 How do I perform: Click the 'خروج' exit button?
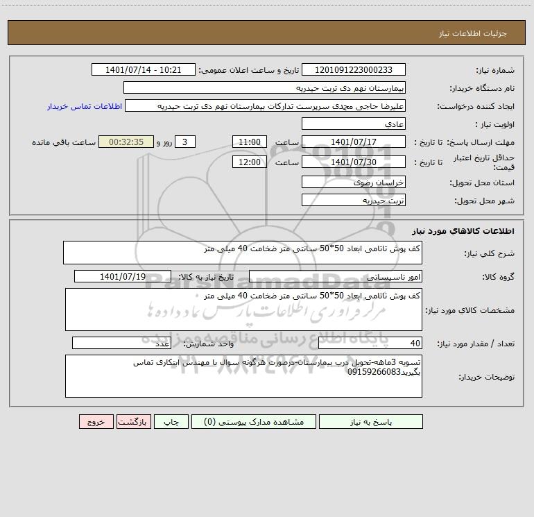click(96, 421)
